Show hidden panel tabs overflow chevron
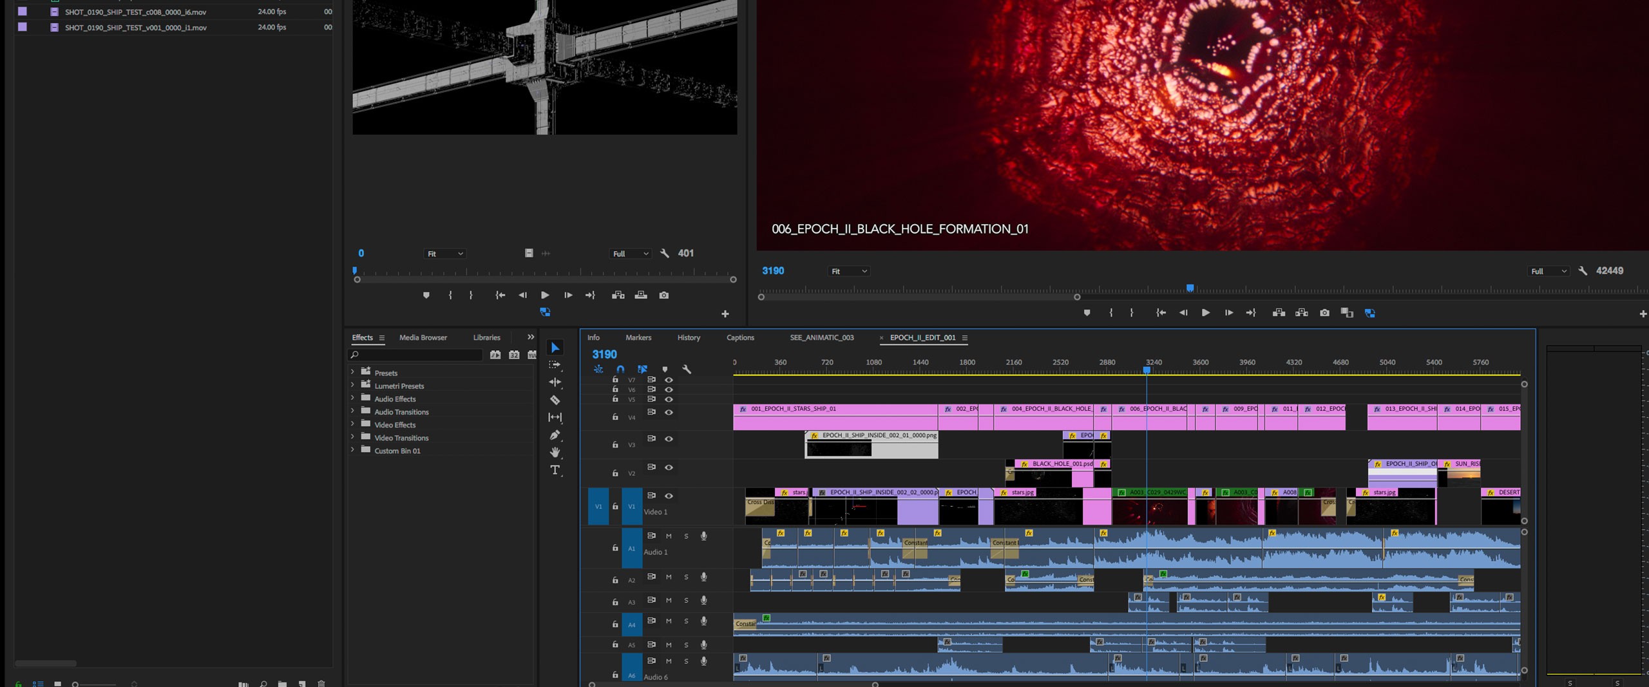 530,337
